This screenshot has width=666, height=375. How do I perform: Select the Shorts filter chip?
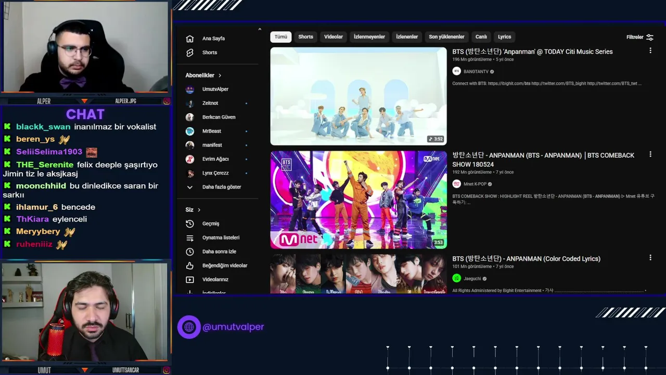[305, 37]
